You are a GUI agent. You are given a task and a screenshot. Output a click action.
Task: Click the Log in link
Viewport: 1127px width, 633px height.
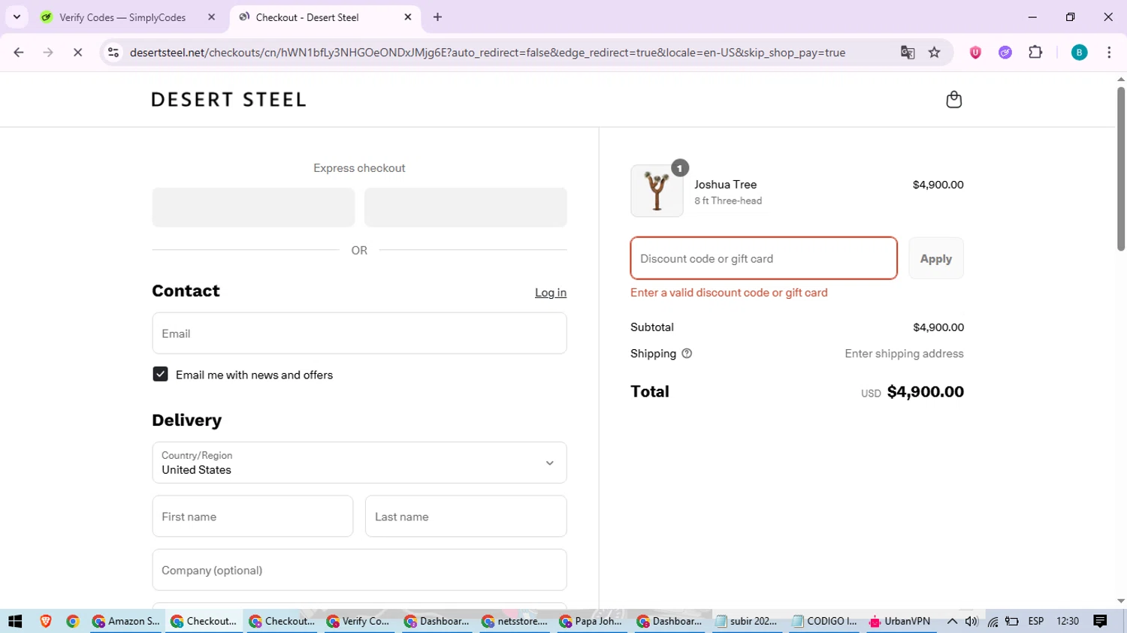pos(551,293)
